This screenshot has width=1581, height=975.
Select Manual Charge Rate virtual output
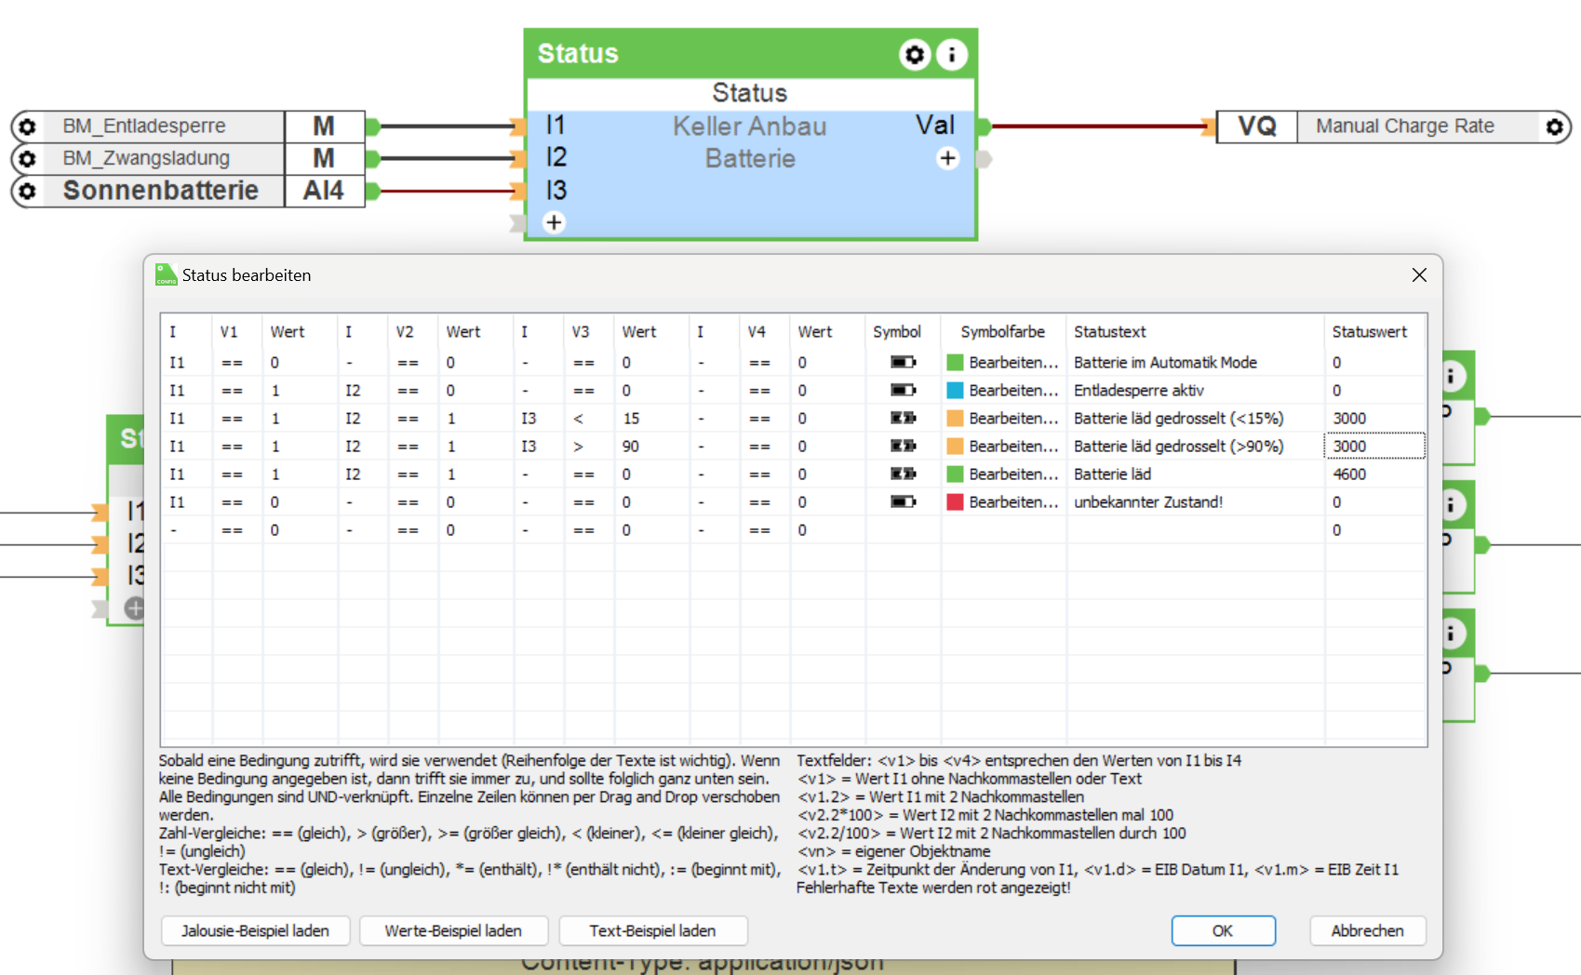point(1393,127)
